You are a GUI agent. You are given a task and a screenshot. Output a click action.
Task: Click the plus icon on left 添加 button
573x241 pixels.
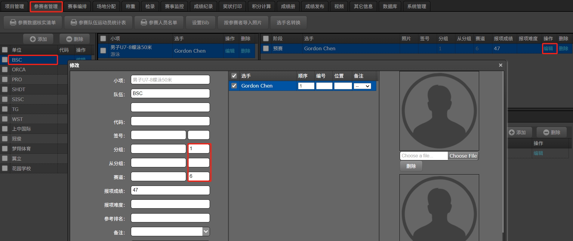click(33, 39)
